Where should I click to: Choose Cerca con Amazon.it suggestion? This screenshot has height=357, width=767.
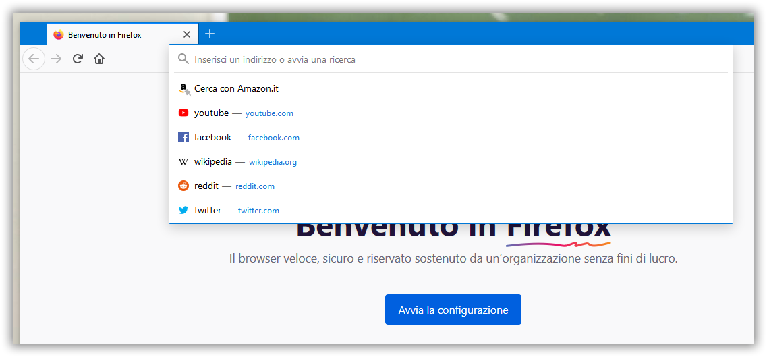451,89
